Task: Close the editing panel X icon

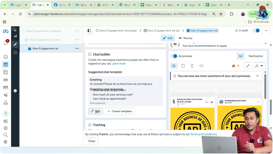Action: pos(15,30)
